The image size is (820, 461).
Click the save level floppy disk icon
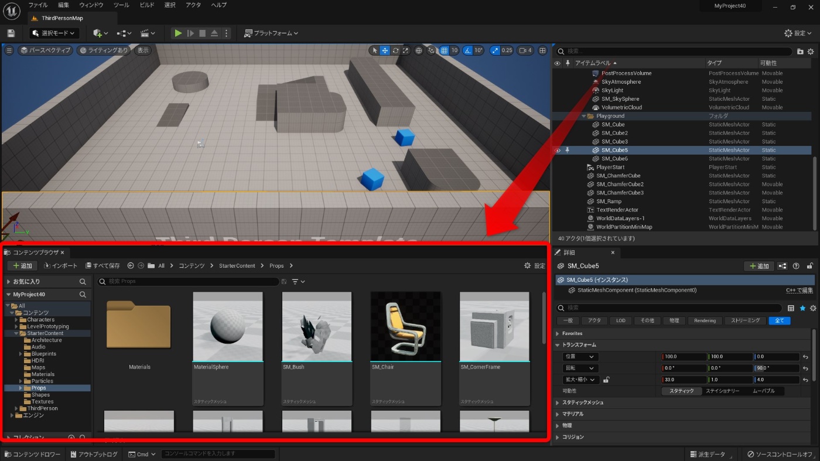(11, 33)
